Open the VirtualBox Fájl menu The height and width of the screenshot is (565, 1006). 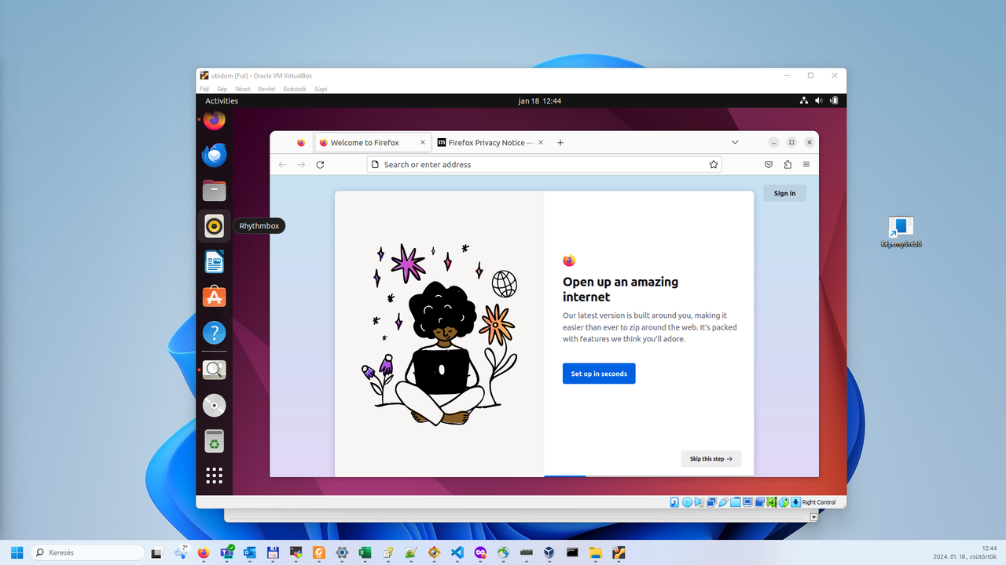(x=204, y=89)
